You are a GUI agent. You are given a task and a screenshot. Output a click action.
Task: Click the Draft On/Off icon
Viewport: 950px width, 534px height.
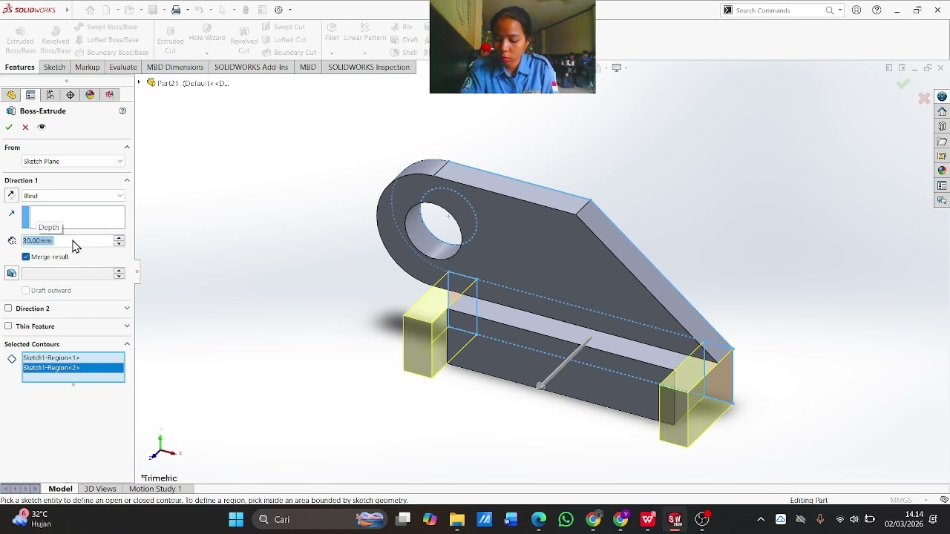coord(11,273)
